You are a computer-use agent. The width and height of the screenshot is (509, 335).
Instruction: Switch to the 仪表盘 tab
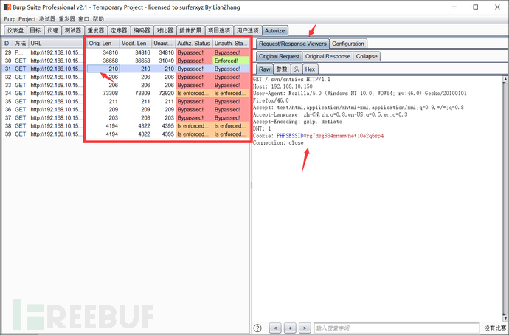tap(15, 30)
